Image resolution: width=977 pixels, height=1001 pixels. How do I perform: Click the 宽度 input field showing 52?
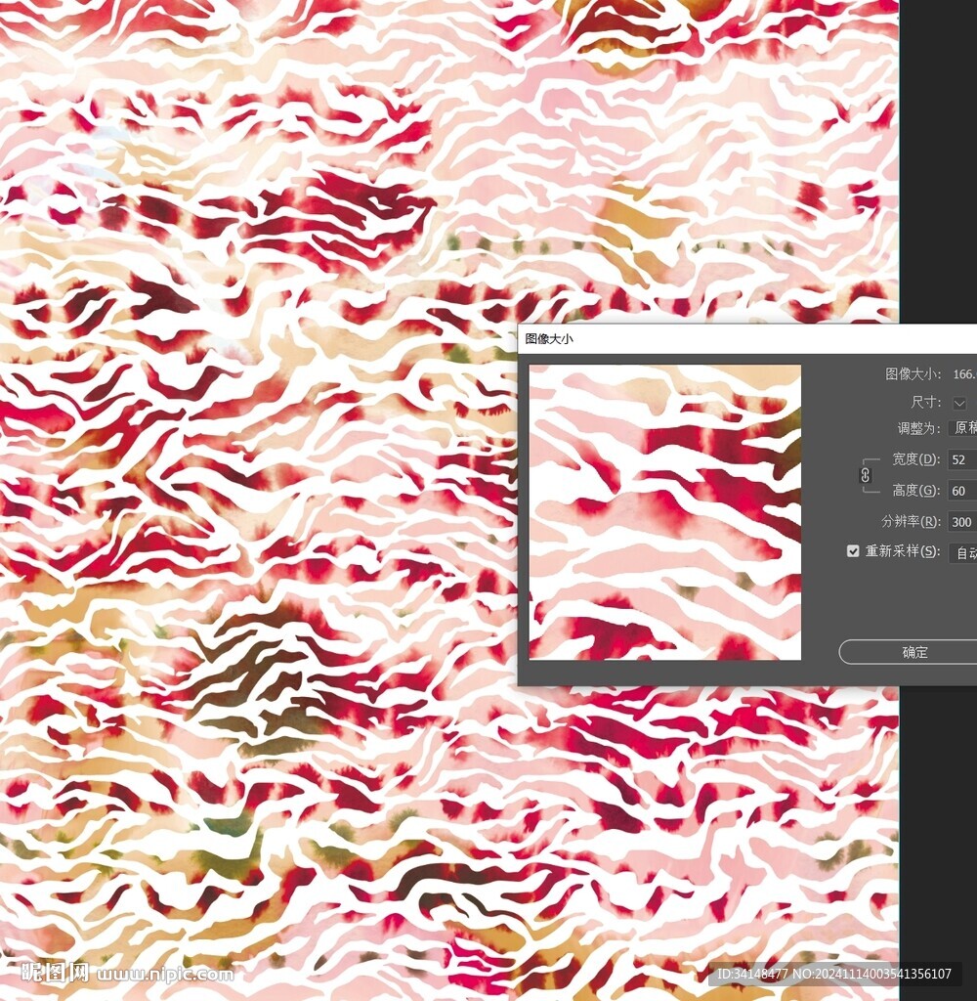[961, 459]
